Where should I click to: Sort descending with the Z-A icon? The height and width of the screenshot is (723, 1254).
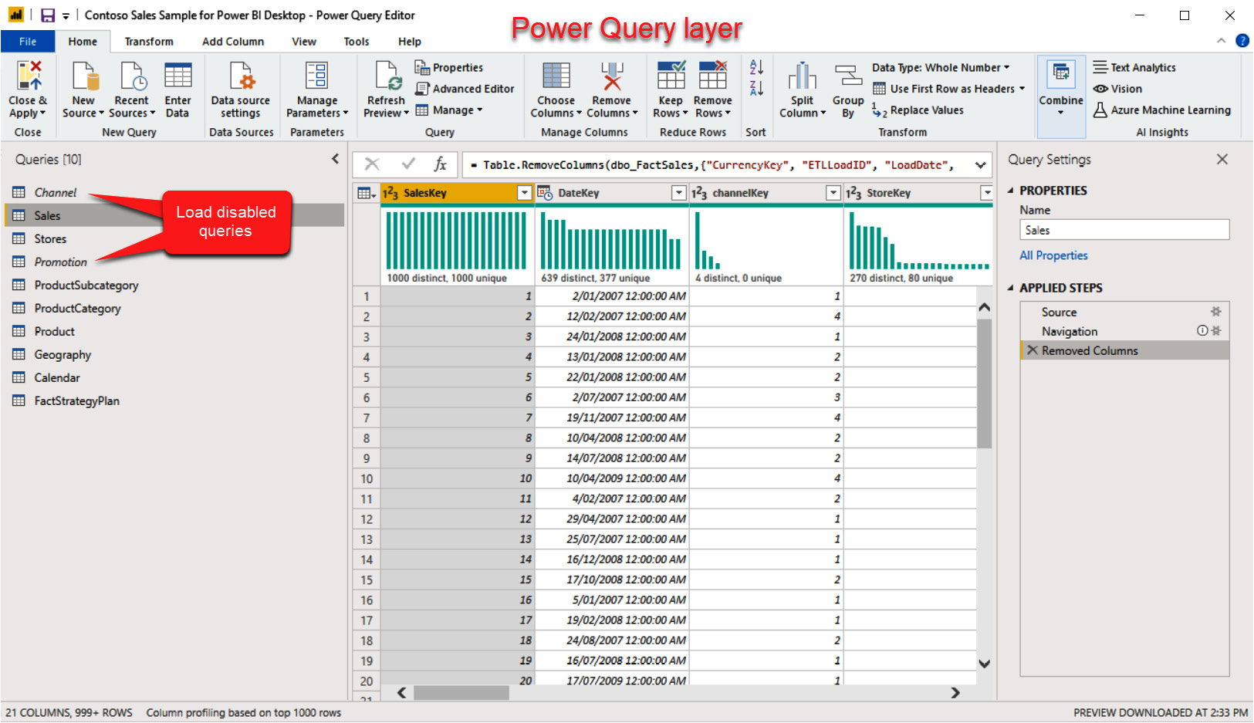[x=756, y=88]
